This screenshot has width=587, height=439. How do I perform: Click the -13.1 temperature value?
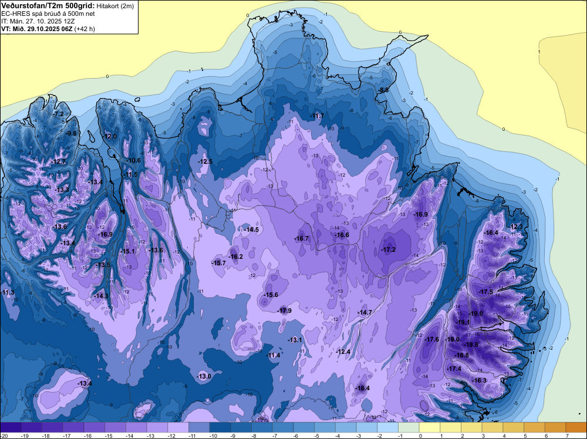pos(295,340)
